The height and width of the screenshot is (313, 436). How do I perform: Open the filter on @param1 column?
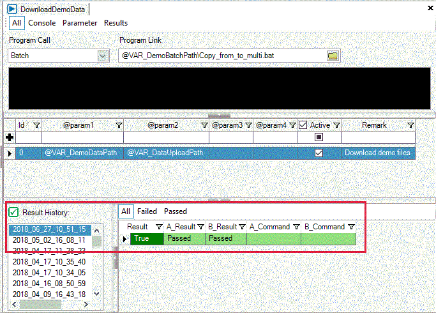pos(119,125)
